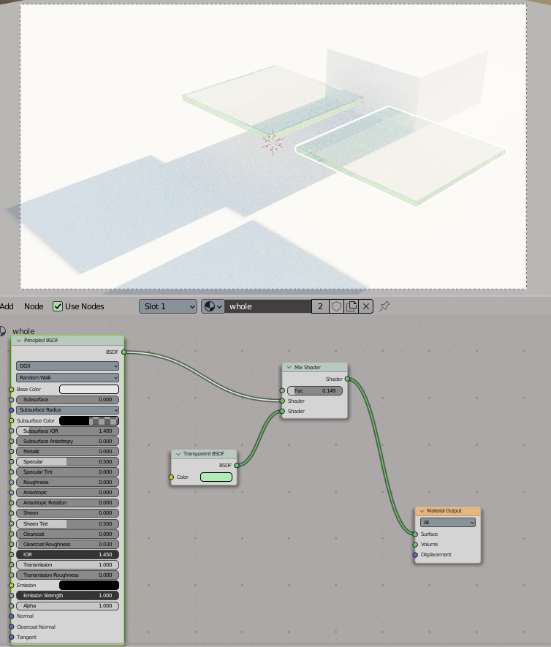551x647 pixels.
Task: Open the Material Output target All dropdown
Action: 448,523
